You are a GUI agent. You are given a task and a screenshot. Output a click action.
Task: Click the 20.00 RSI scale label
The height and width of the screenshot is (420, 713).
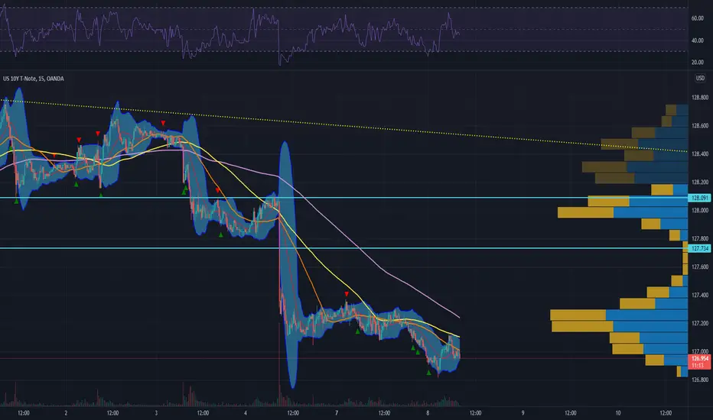click(x=698, y=62)
